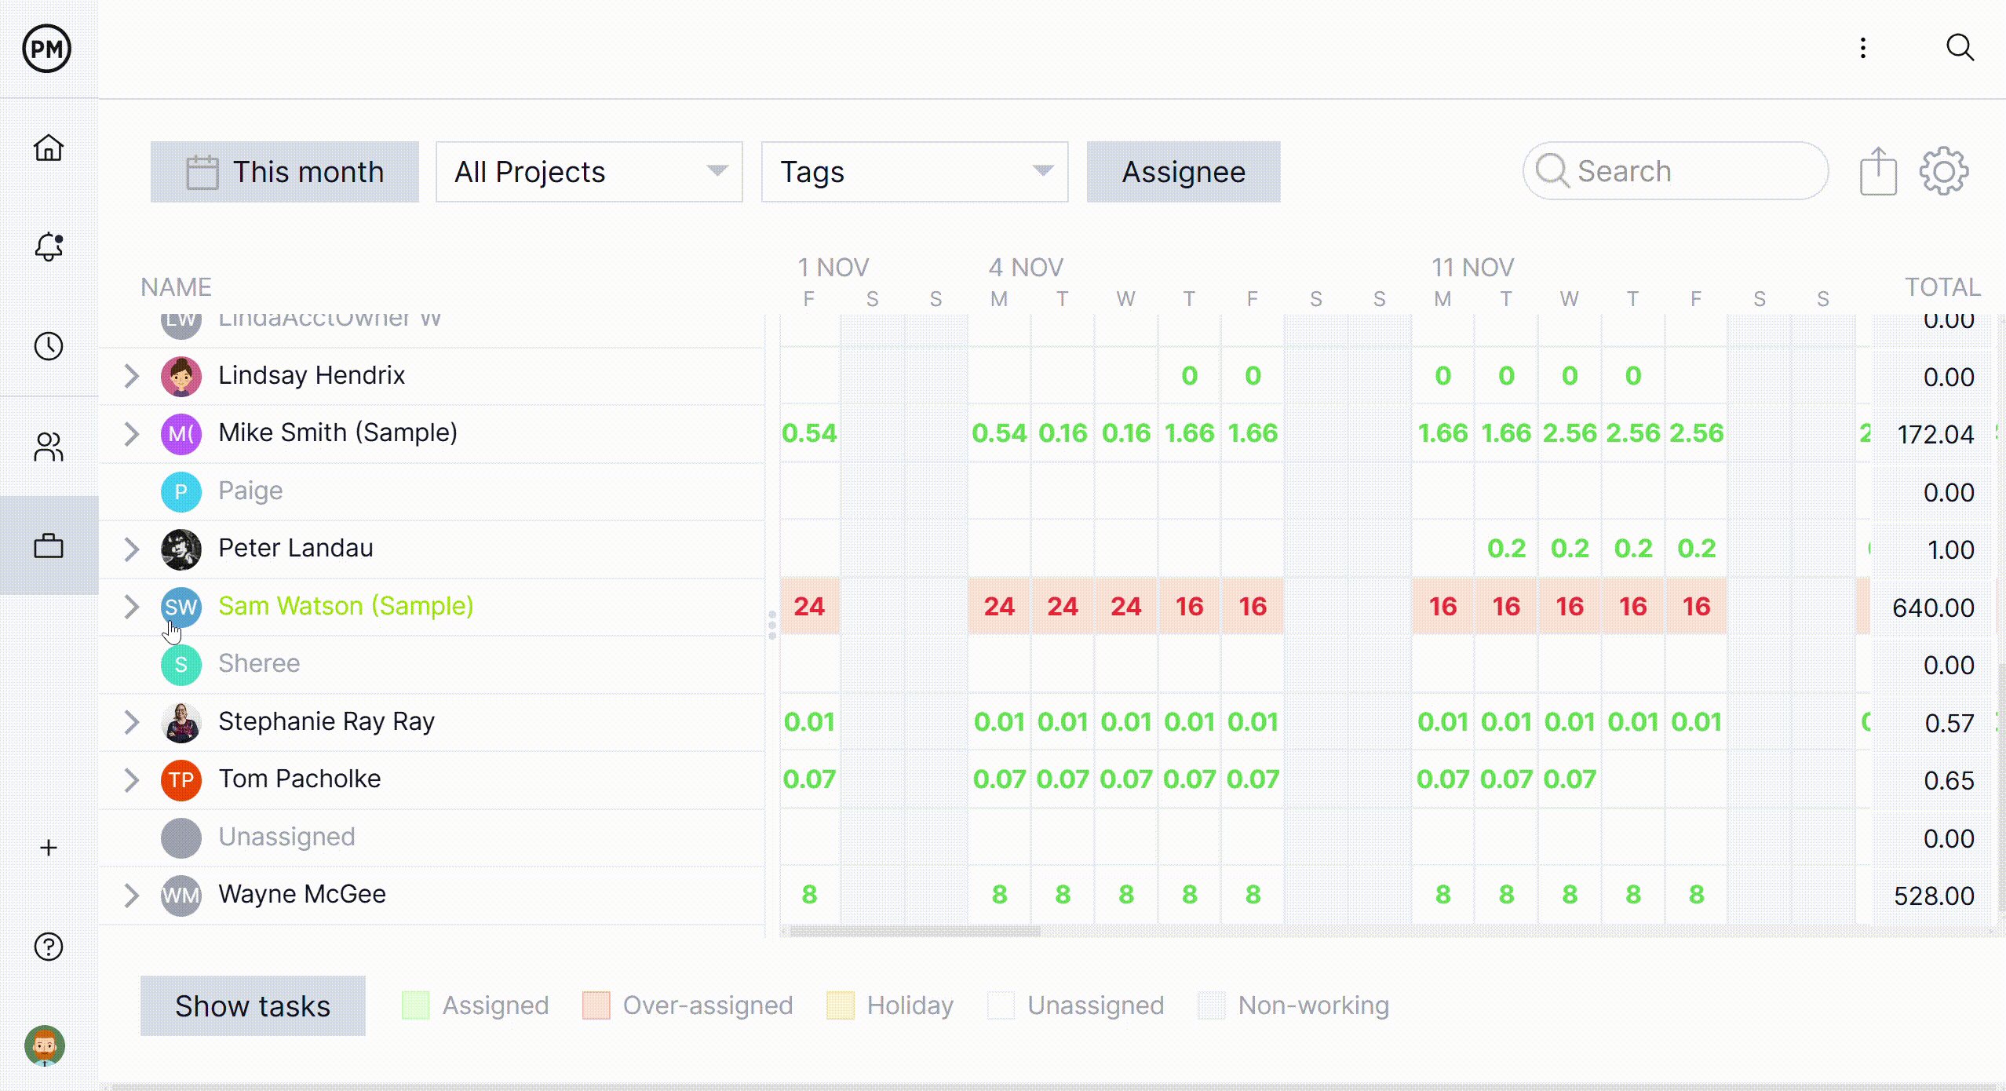Click the Tom Pacholke name
The height and width of the screenshot is (1091, 2006).
coord(299,779)
